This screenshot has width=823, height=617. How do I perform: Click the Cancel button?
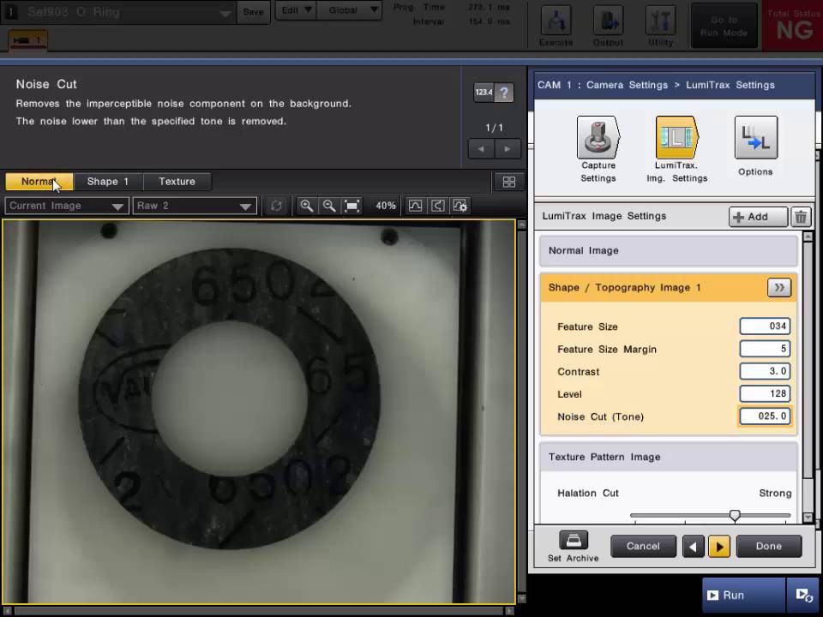pos(643,546)
